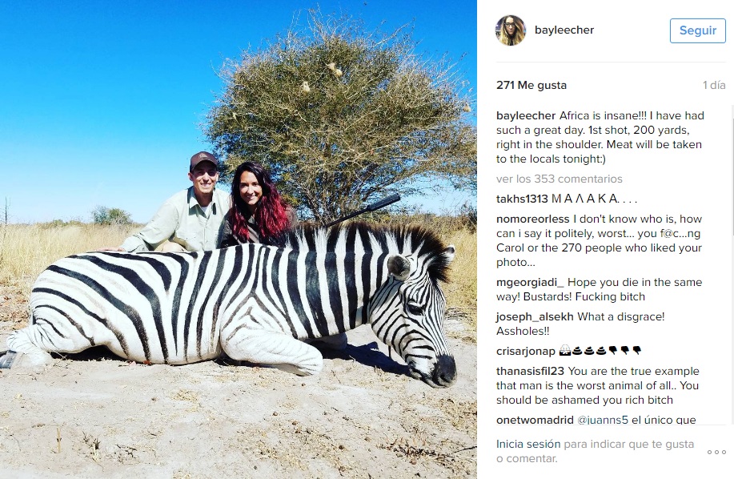Click the zebra post photo
Viewport: 734px width, 479px height.
tap(239, 239)
